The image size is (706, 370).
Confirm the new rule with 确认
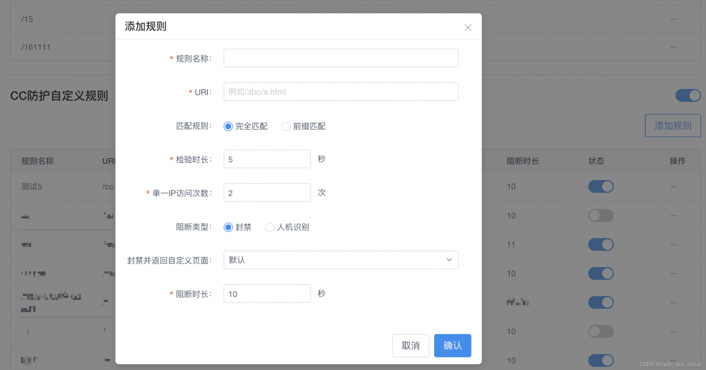point(452,345)
